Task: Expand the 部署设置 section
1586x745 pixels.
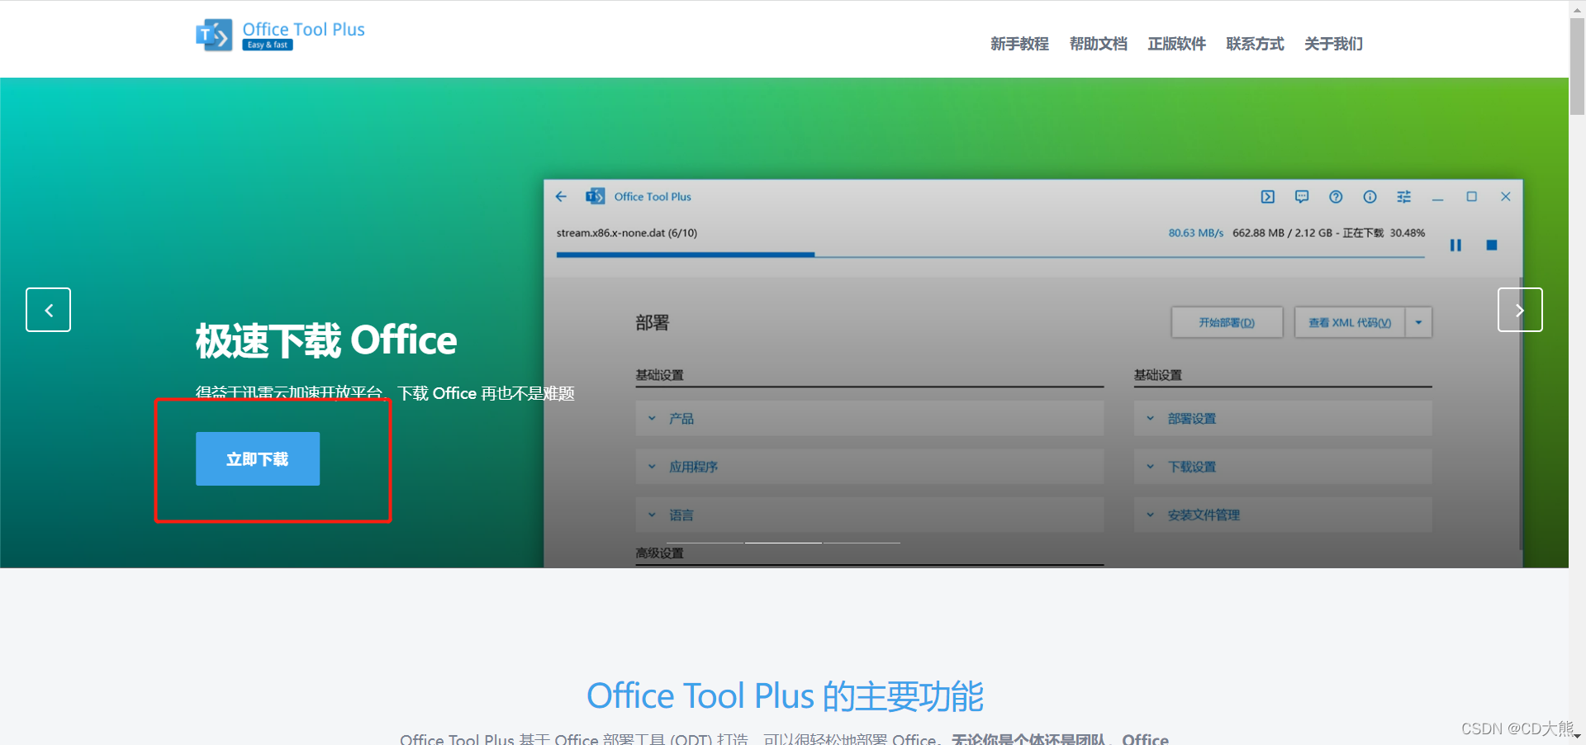Action: click(x=1283, y=419)
